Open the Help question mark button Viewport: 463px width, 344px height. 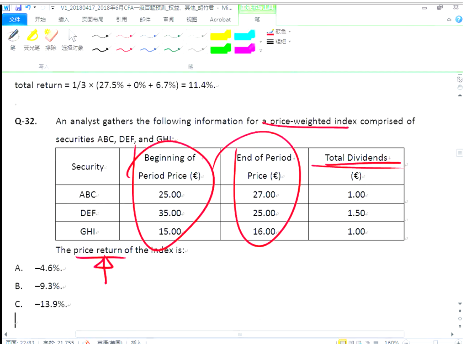pyautogui.click(x=458, y=19)
